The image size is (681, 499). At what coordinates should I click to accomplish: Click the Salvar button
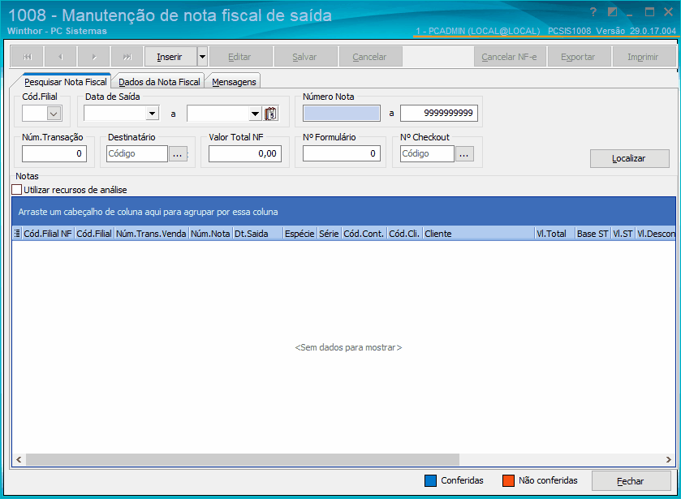pos(304,57)
